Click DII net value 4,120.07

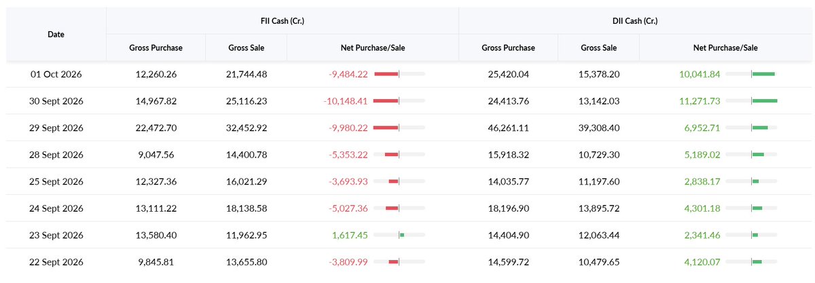point(702,262)
